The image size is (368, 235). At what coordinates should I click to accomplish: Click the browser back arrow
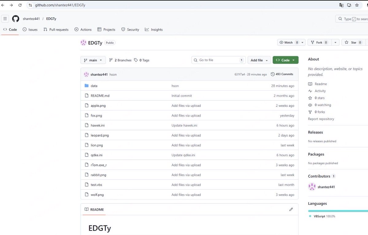[x=3, y=5]
